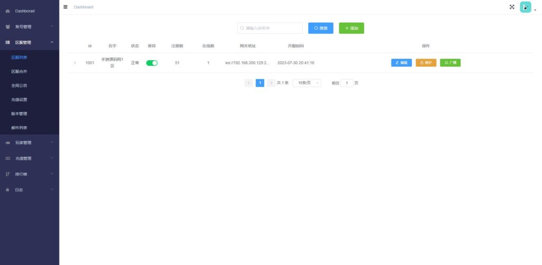The width and height of the screenshot is (542, 265).
Task: Click the Dashboard breadcrumb link
Action: 83,7
